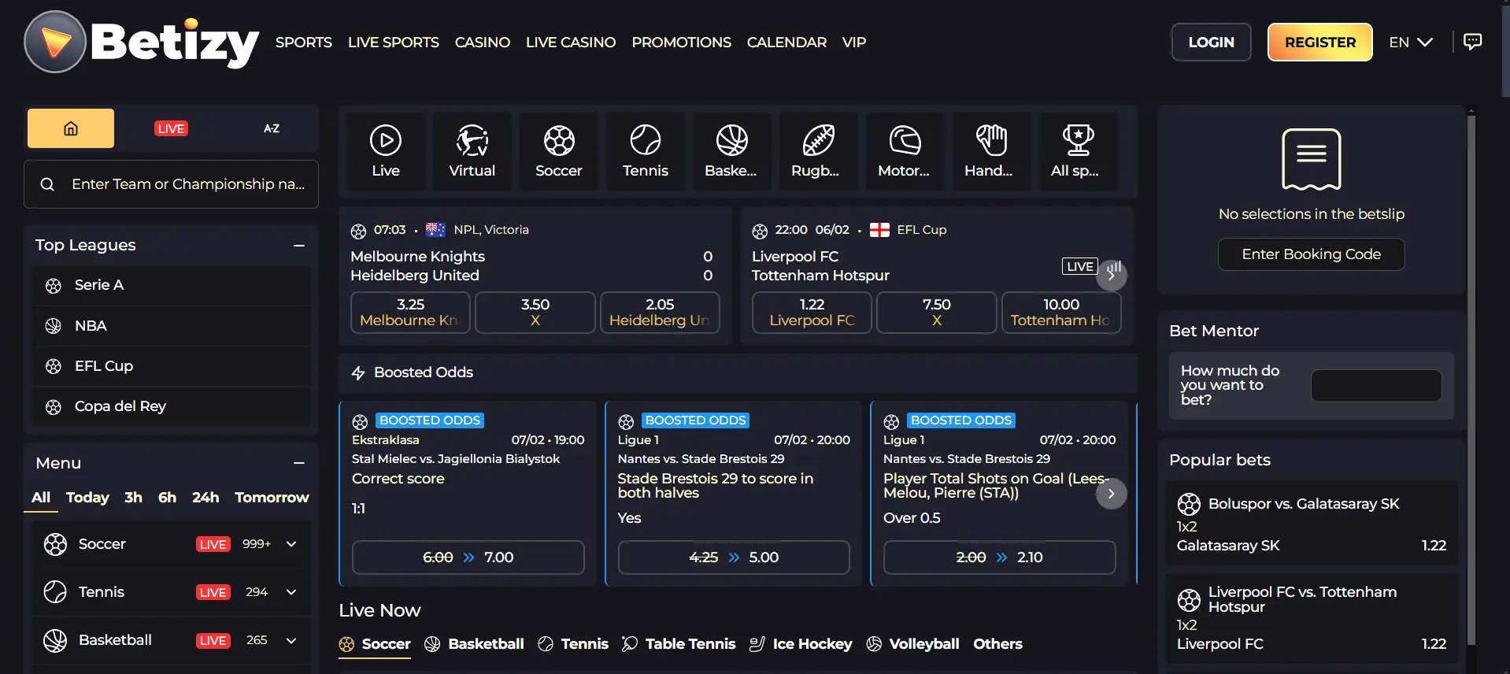Screen dimensions: 1510x674
Task: Click the home icon tab in sidebar
Action: [x=71, y=128]
